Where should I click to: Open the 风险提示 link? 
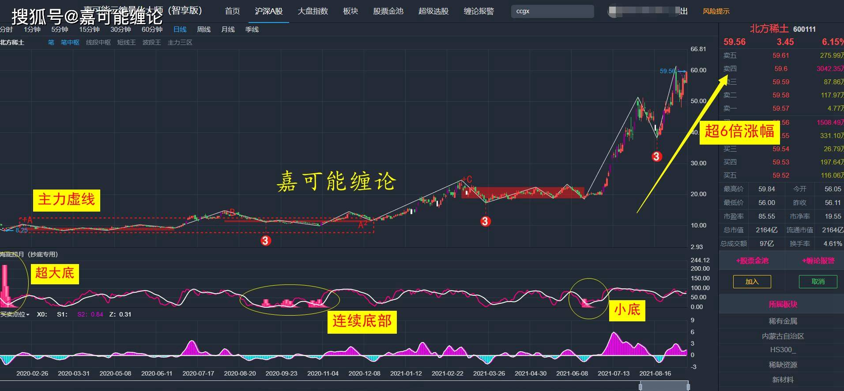[716, 11]
